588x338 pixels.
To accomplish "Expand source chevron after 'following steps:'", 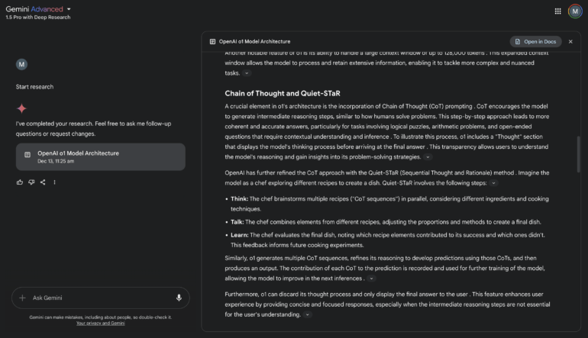I will (493, 183).
